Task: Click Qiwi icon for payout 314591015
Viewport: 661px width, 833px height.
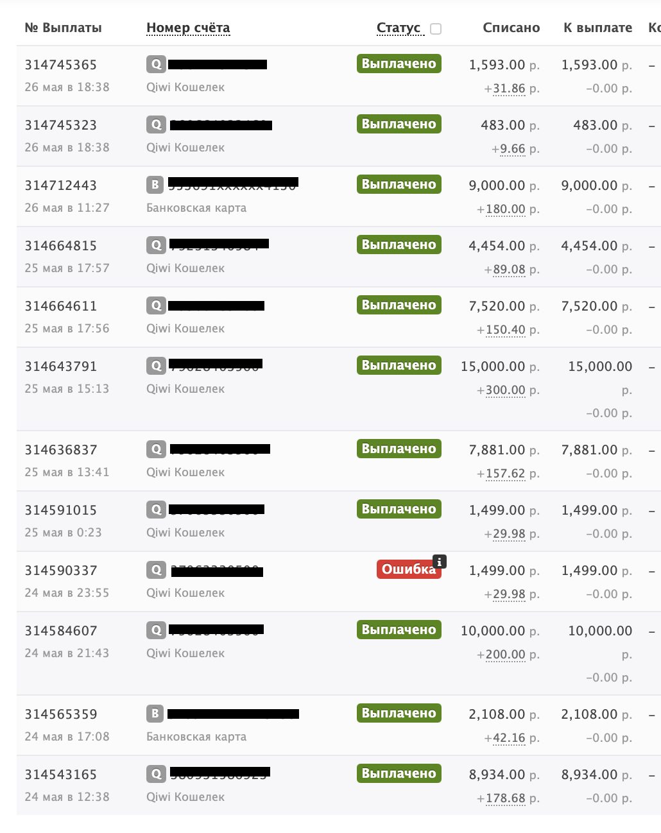Action: 156,510
